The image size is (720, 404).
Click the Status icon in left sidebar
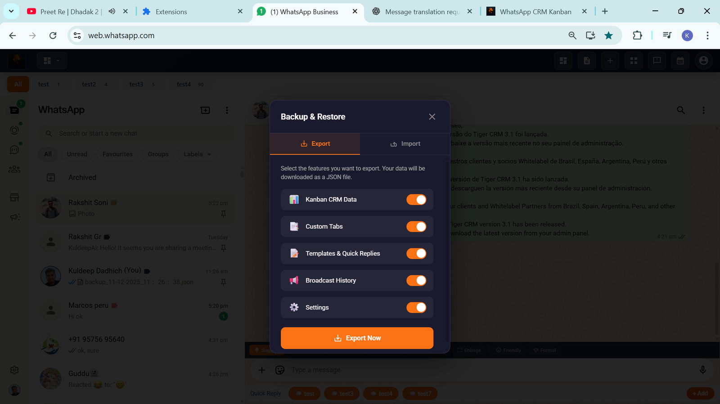click(14, 130)
